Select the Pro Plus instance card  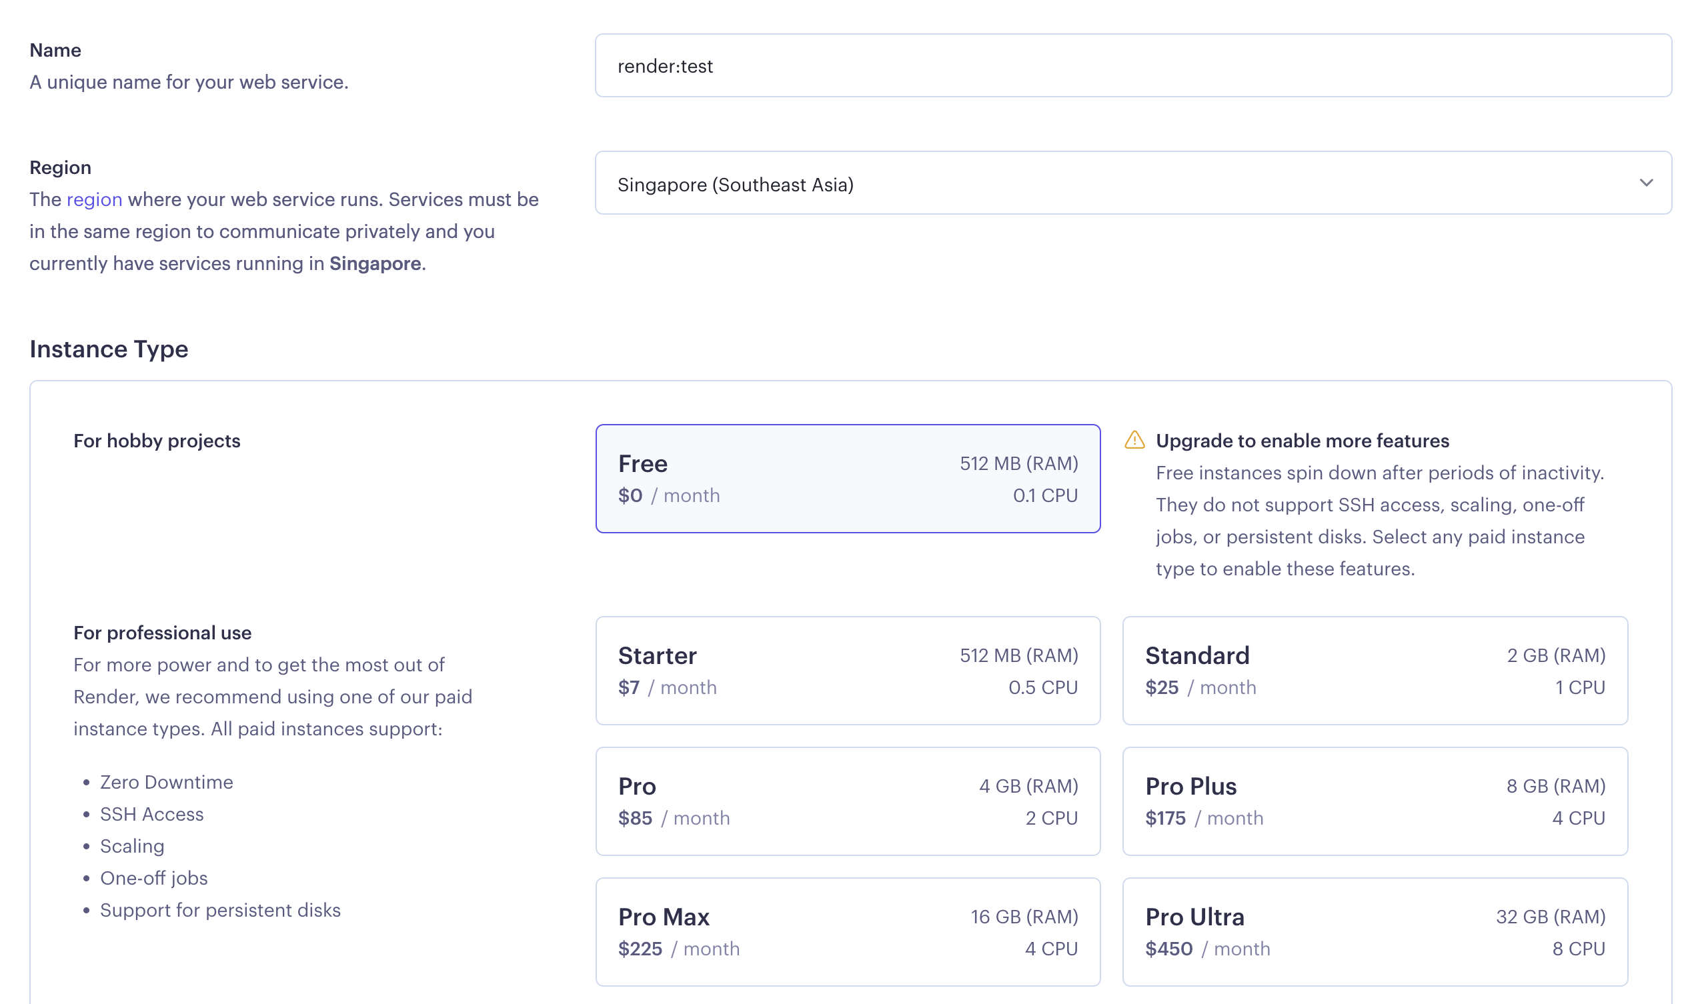[x=1374, y=801]
